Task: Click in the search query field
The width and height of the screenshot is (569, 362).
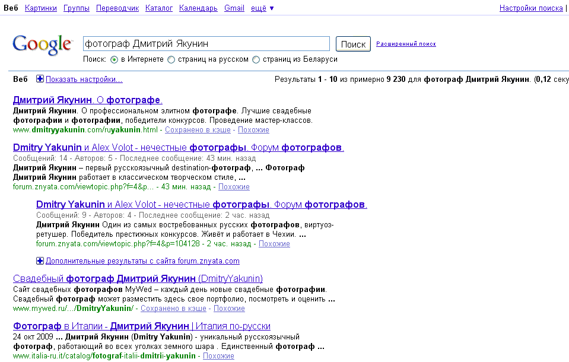Action: (x=206, y=44)
